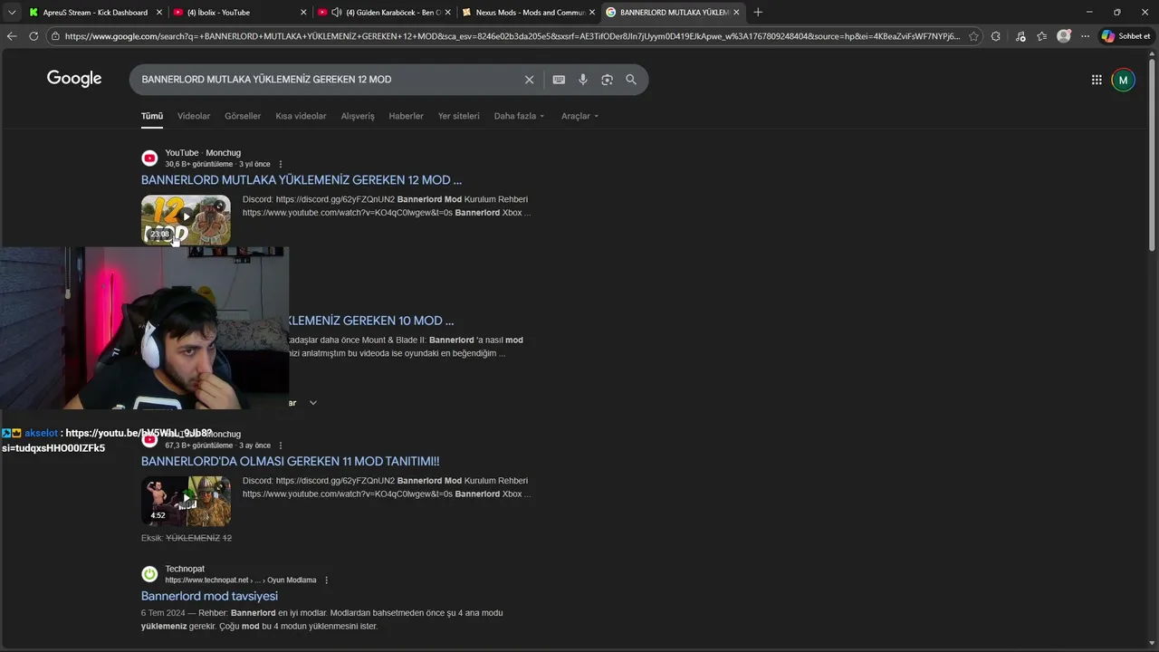This screenshot has height=652, width=1159.
Task: Open the browser profile avatar
Action: (1064, 36)
